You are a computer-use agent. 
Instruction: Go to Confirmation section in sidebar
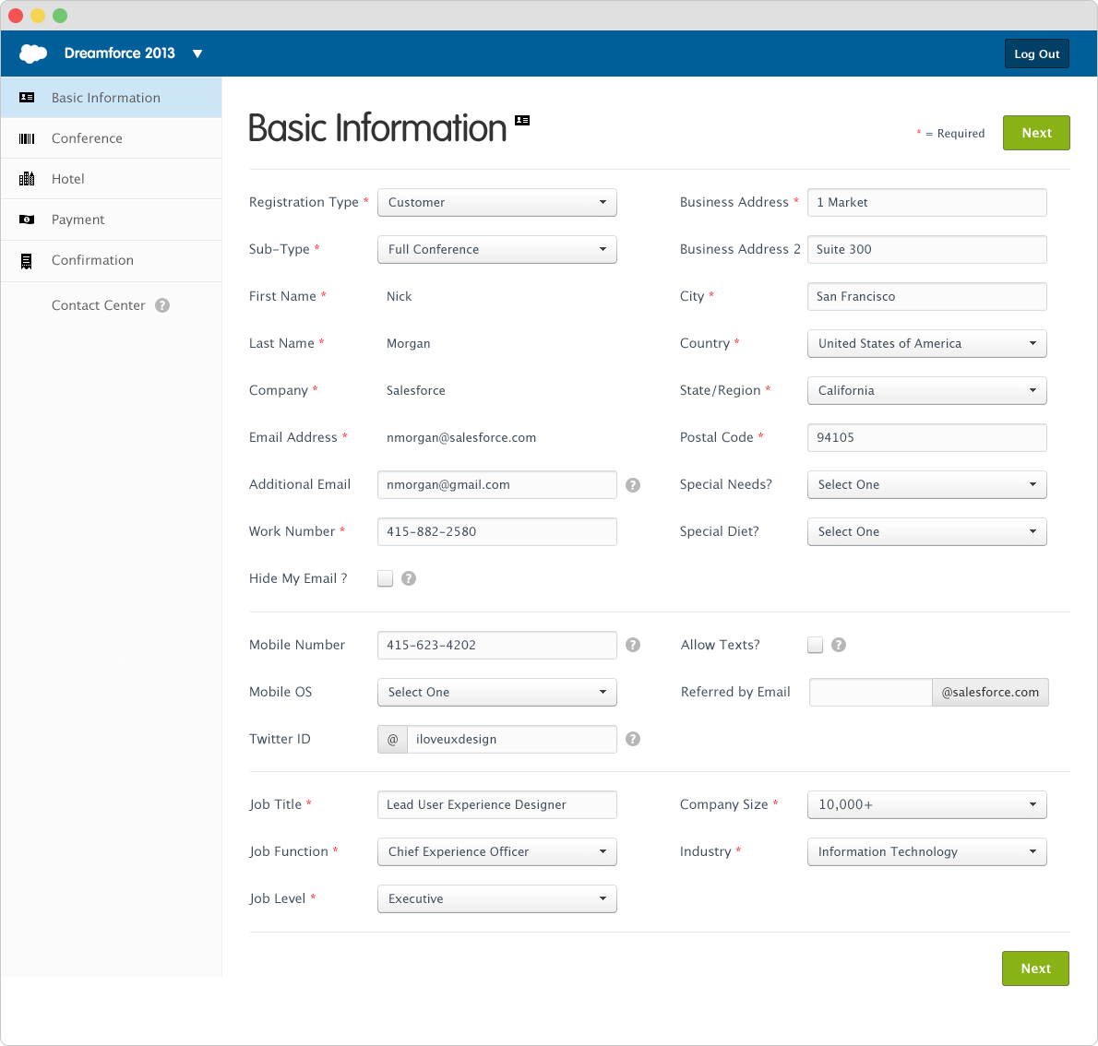pos(112,261)
